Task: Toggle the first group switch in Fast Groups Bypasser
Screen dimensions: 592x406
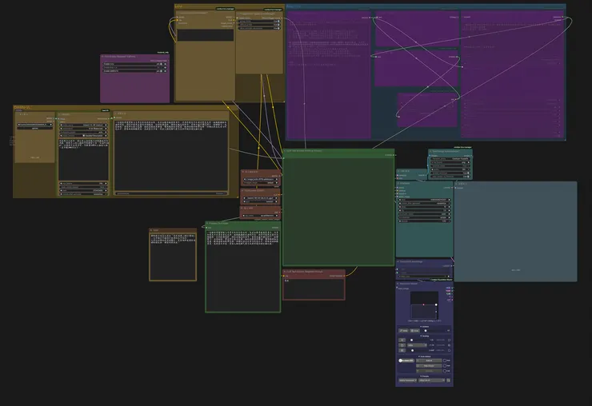Action: coord(161,64)
